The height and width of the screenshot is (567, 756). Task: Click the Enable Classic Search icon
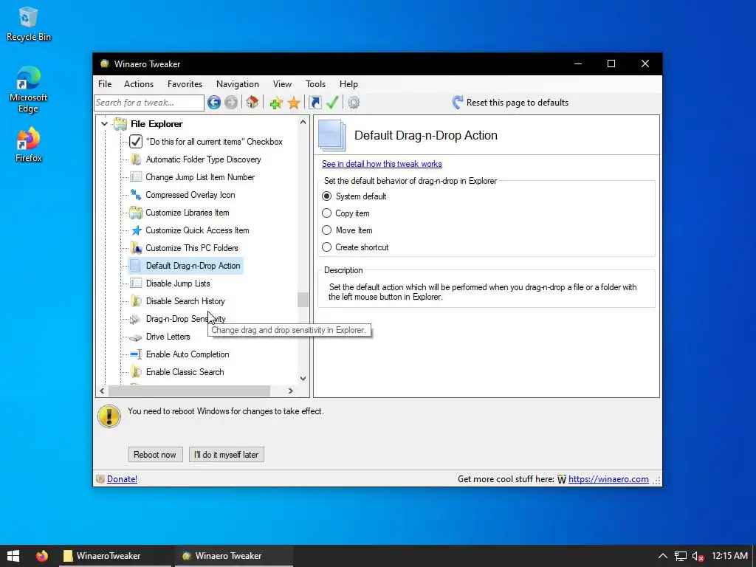136,372
